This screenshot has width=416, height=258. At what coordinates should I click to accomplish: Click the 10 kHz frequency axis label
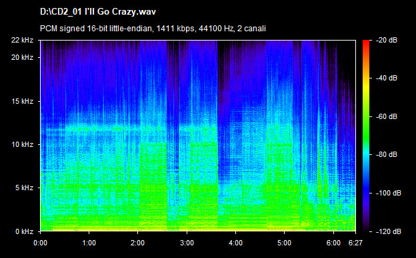click(x=22, y=144)
